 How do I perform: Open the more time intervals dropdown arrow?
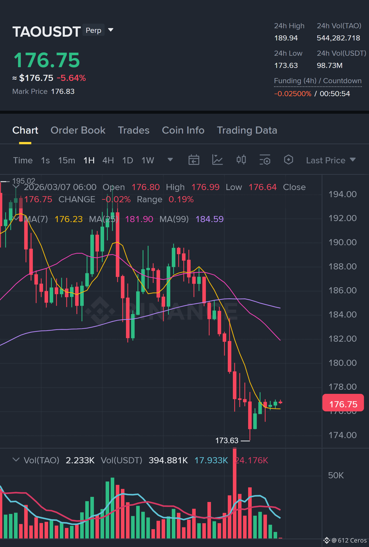pyautogui.click(x=170, y=160)
